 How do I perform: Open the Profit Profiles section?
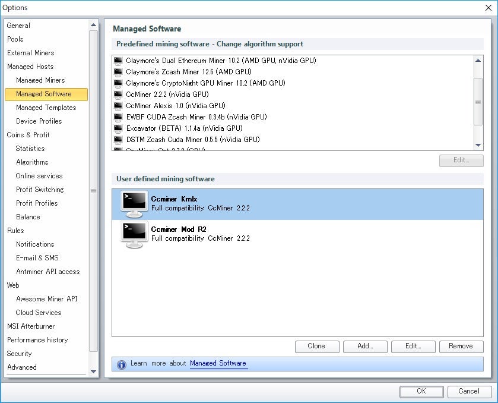[37, 203]
